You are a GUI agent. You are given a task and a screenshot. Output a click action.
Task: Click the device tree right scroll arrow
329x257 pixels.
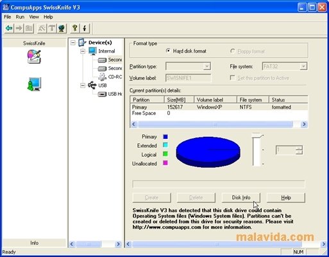pos(118,244)
